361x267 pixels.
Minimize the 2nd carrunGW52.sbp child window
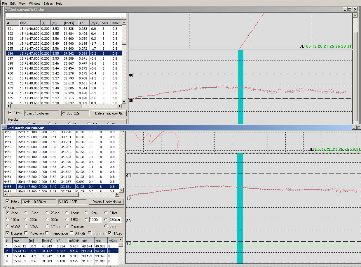click(345, 9)
